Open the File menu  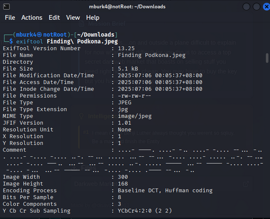[x=10, y=18]
